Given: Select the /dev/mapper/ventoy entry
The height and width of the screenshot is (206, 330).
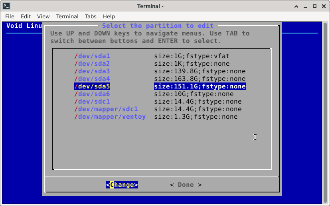Looking at the screenshot, I should point(110,117).
